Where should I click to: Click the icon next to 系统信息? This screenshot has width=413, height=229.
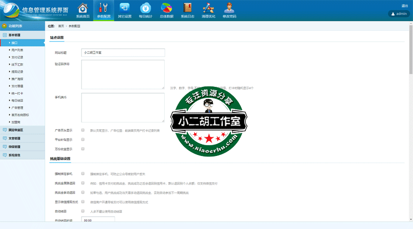[x=5, y=155]
